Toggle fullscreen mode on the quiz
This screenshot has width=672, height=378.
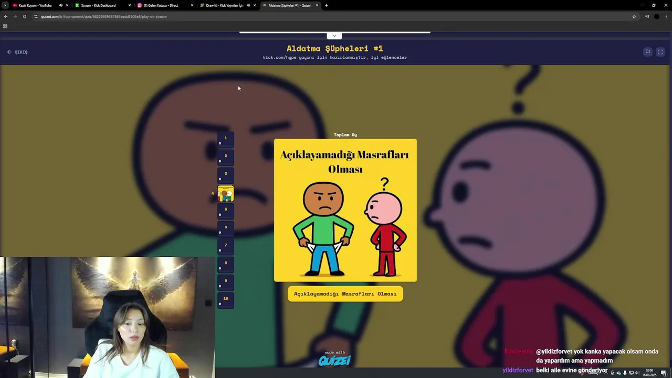[x=660, y=52]
